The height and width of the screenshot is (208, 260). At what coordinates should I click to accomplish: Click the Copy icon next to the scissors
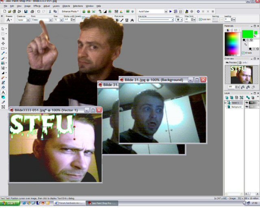pos(55,11)
